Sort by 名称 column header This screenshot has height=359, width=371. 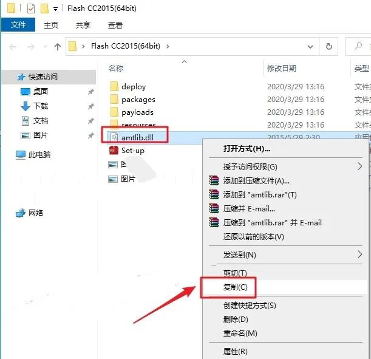pos(116,69)
